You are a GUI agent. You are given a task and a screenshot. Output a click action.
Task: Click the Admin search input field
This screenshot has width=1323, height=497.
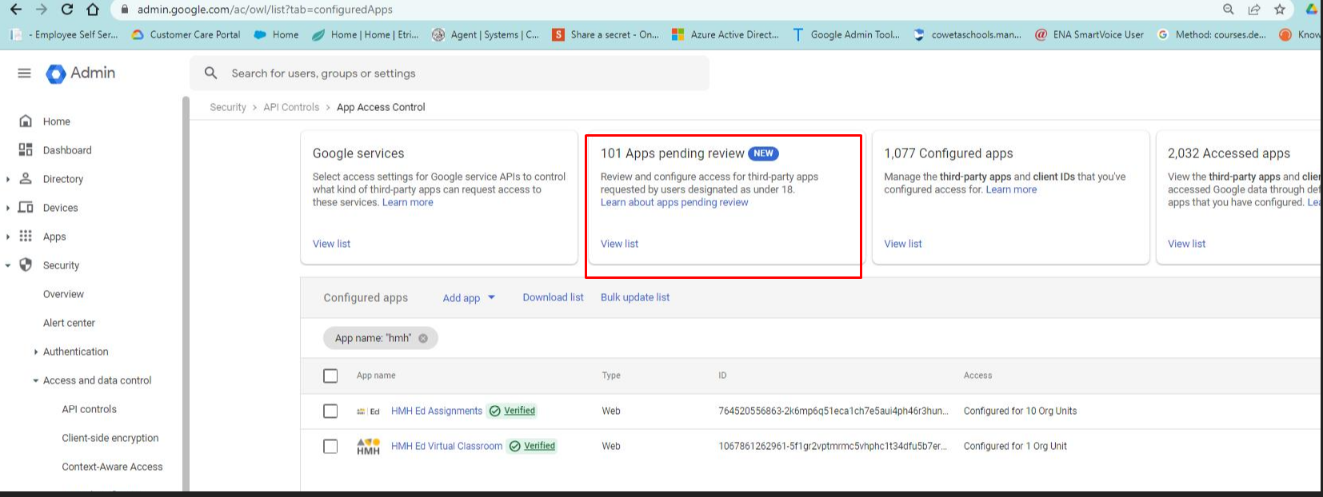click(x=450, y=74)
